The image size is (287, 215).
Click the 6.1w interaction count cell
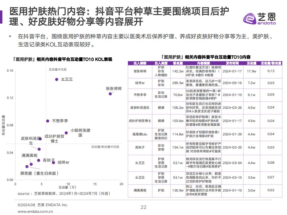pyautogui.click(x=252, y=95)
